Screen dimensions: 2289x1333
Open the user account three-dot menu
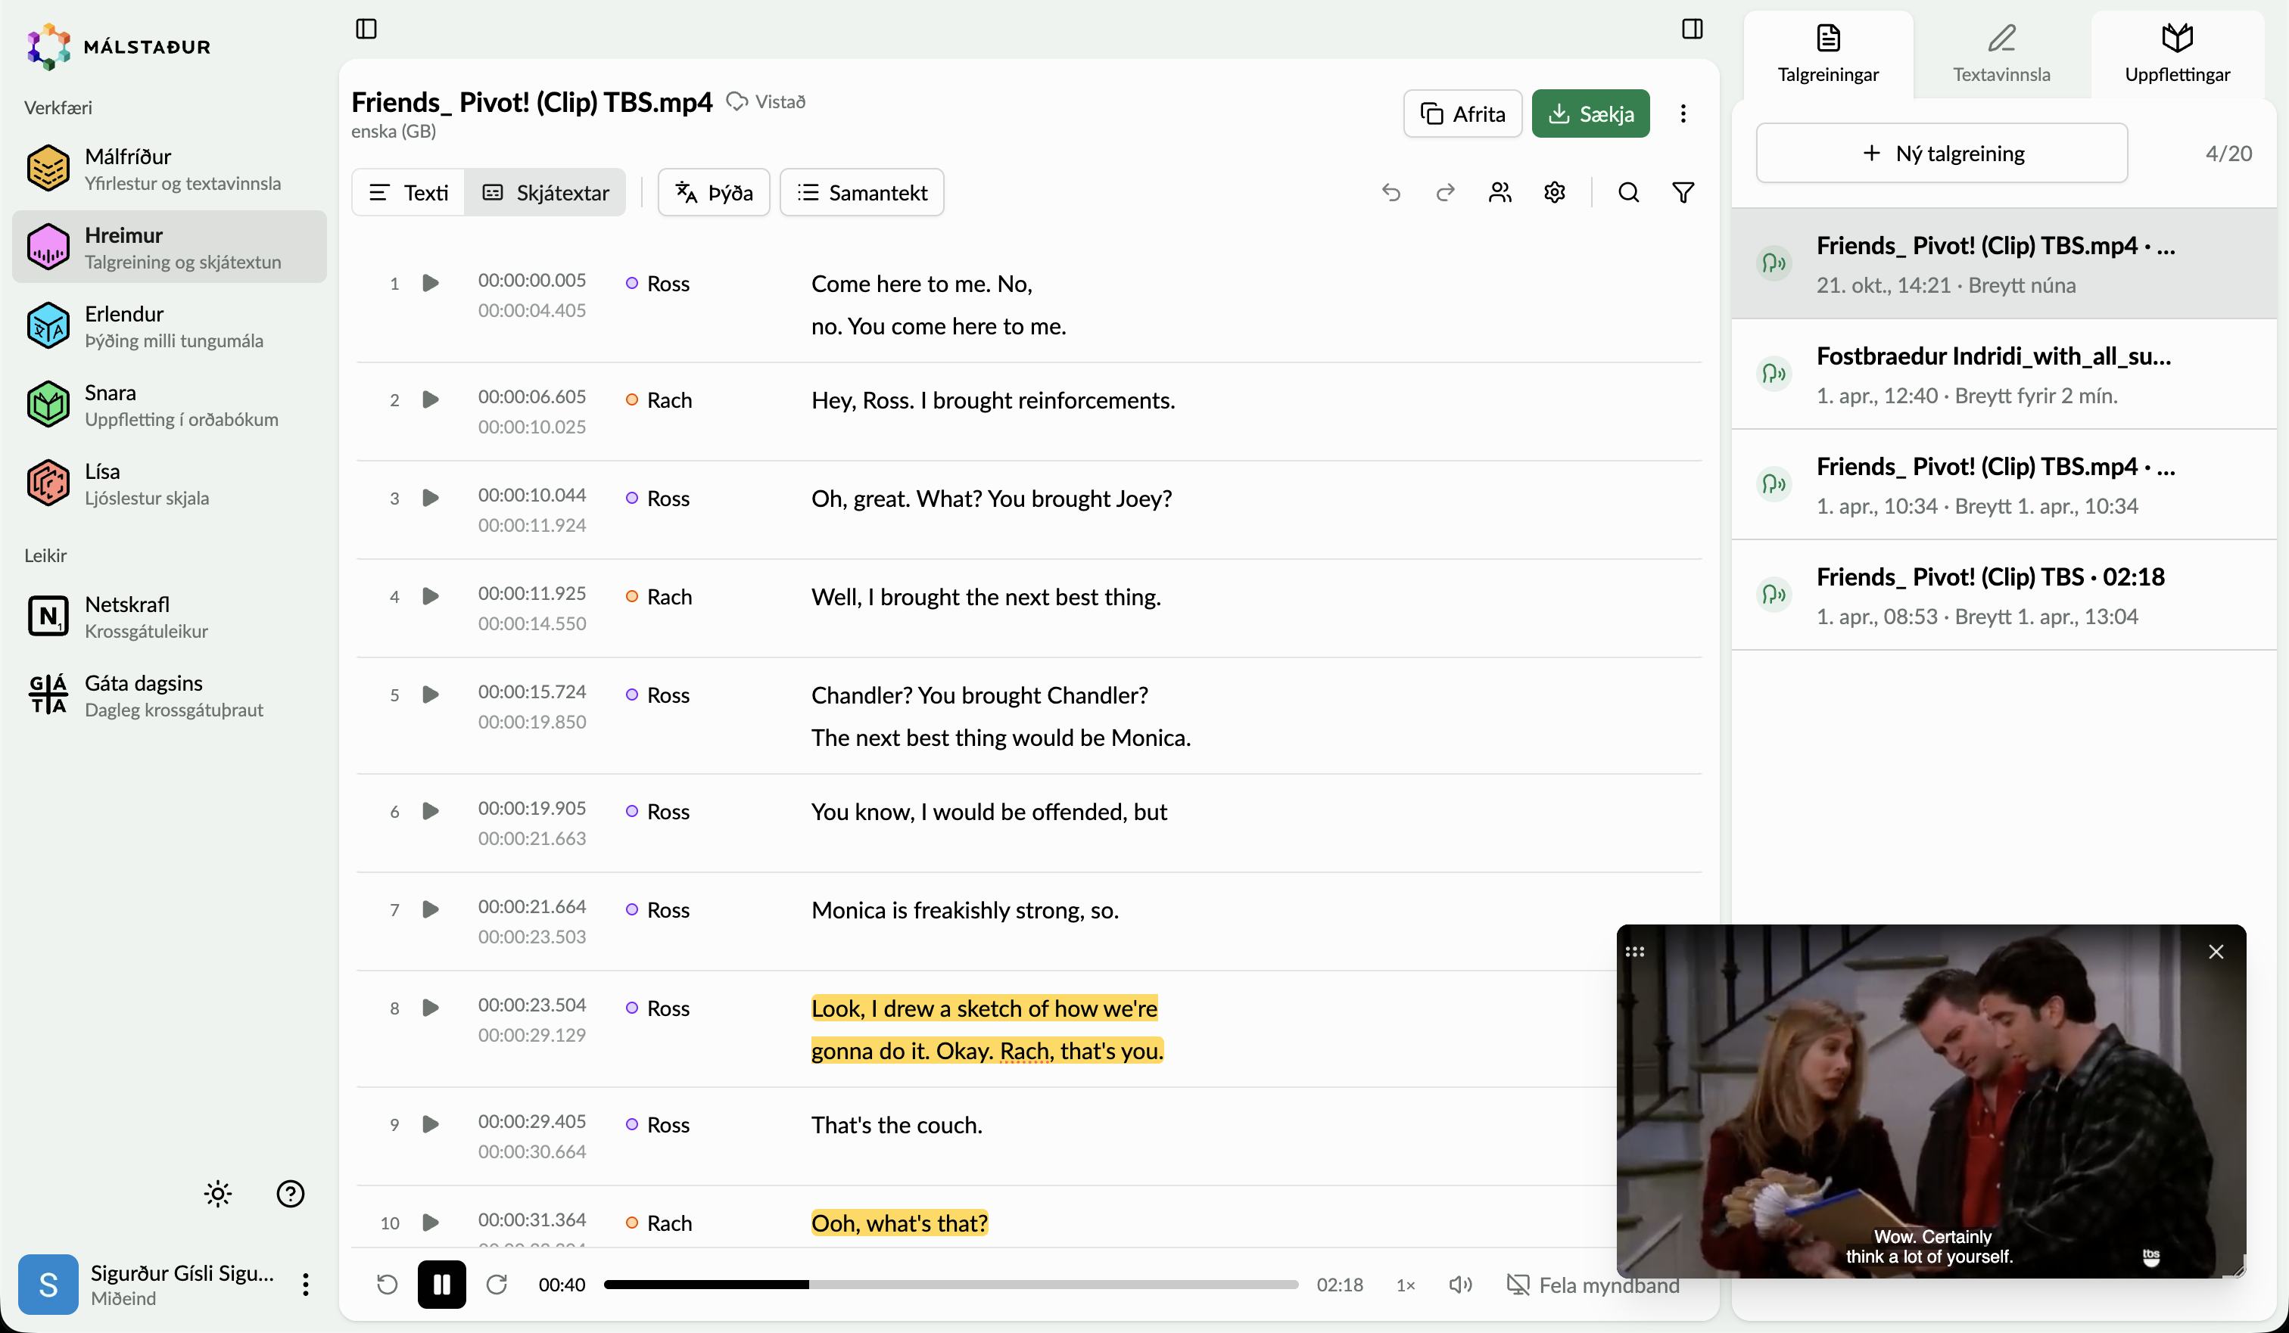point(305,1284)
